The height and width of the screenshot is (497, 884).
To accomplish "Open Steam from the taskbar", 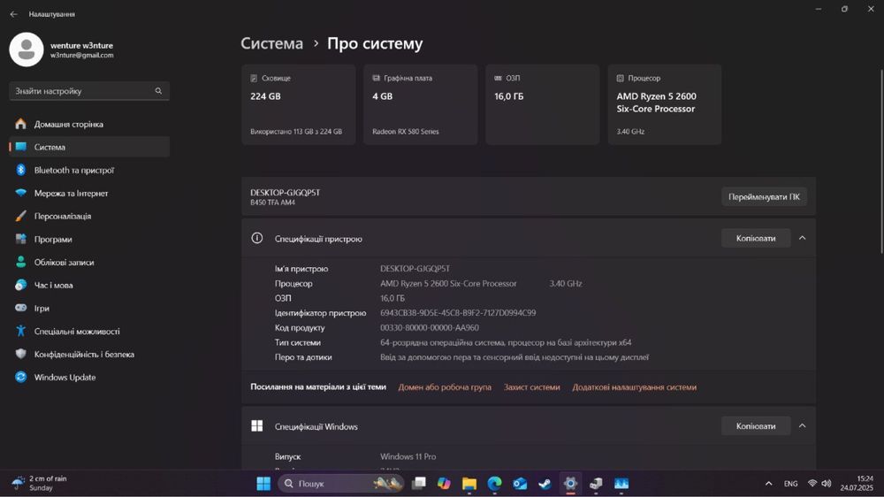I will tap(545, 484).
